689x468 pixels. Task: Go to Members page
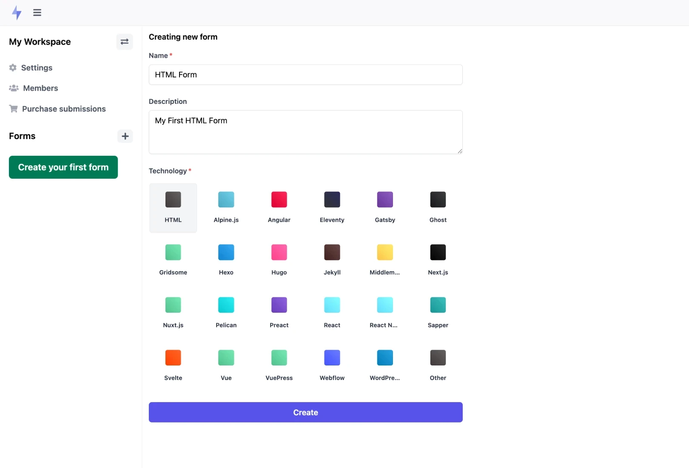tap(34, 88)
